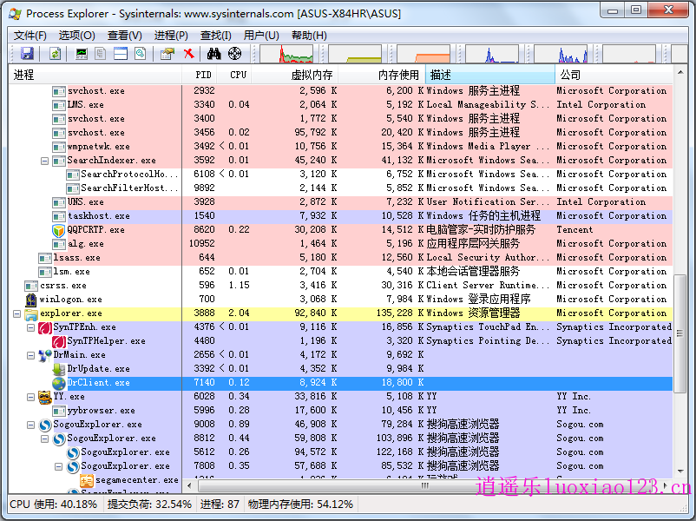Open the 帮助(H) menu

click(310, 36)
